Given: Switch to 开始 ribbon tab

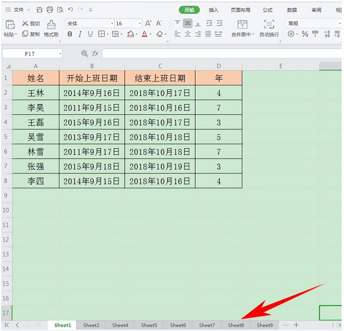Looking at the screenshot, I should pos(189,10).
